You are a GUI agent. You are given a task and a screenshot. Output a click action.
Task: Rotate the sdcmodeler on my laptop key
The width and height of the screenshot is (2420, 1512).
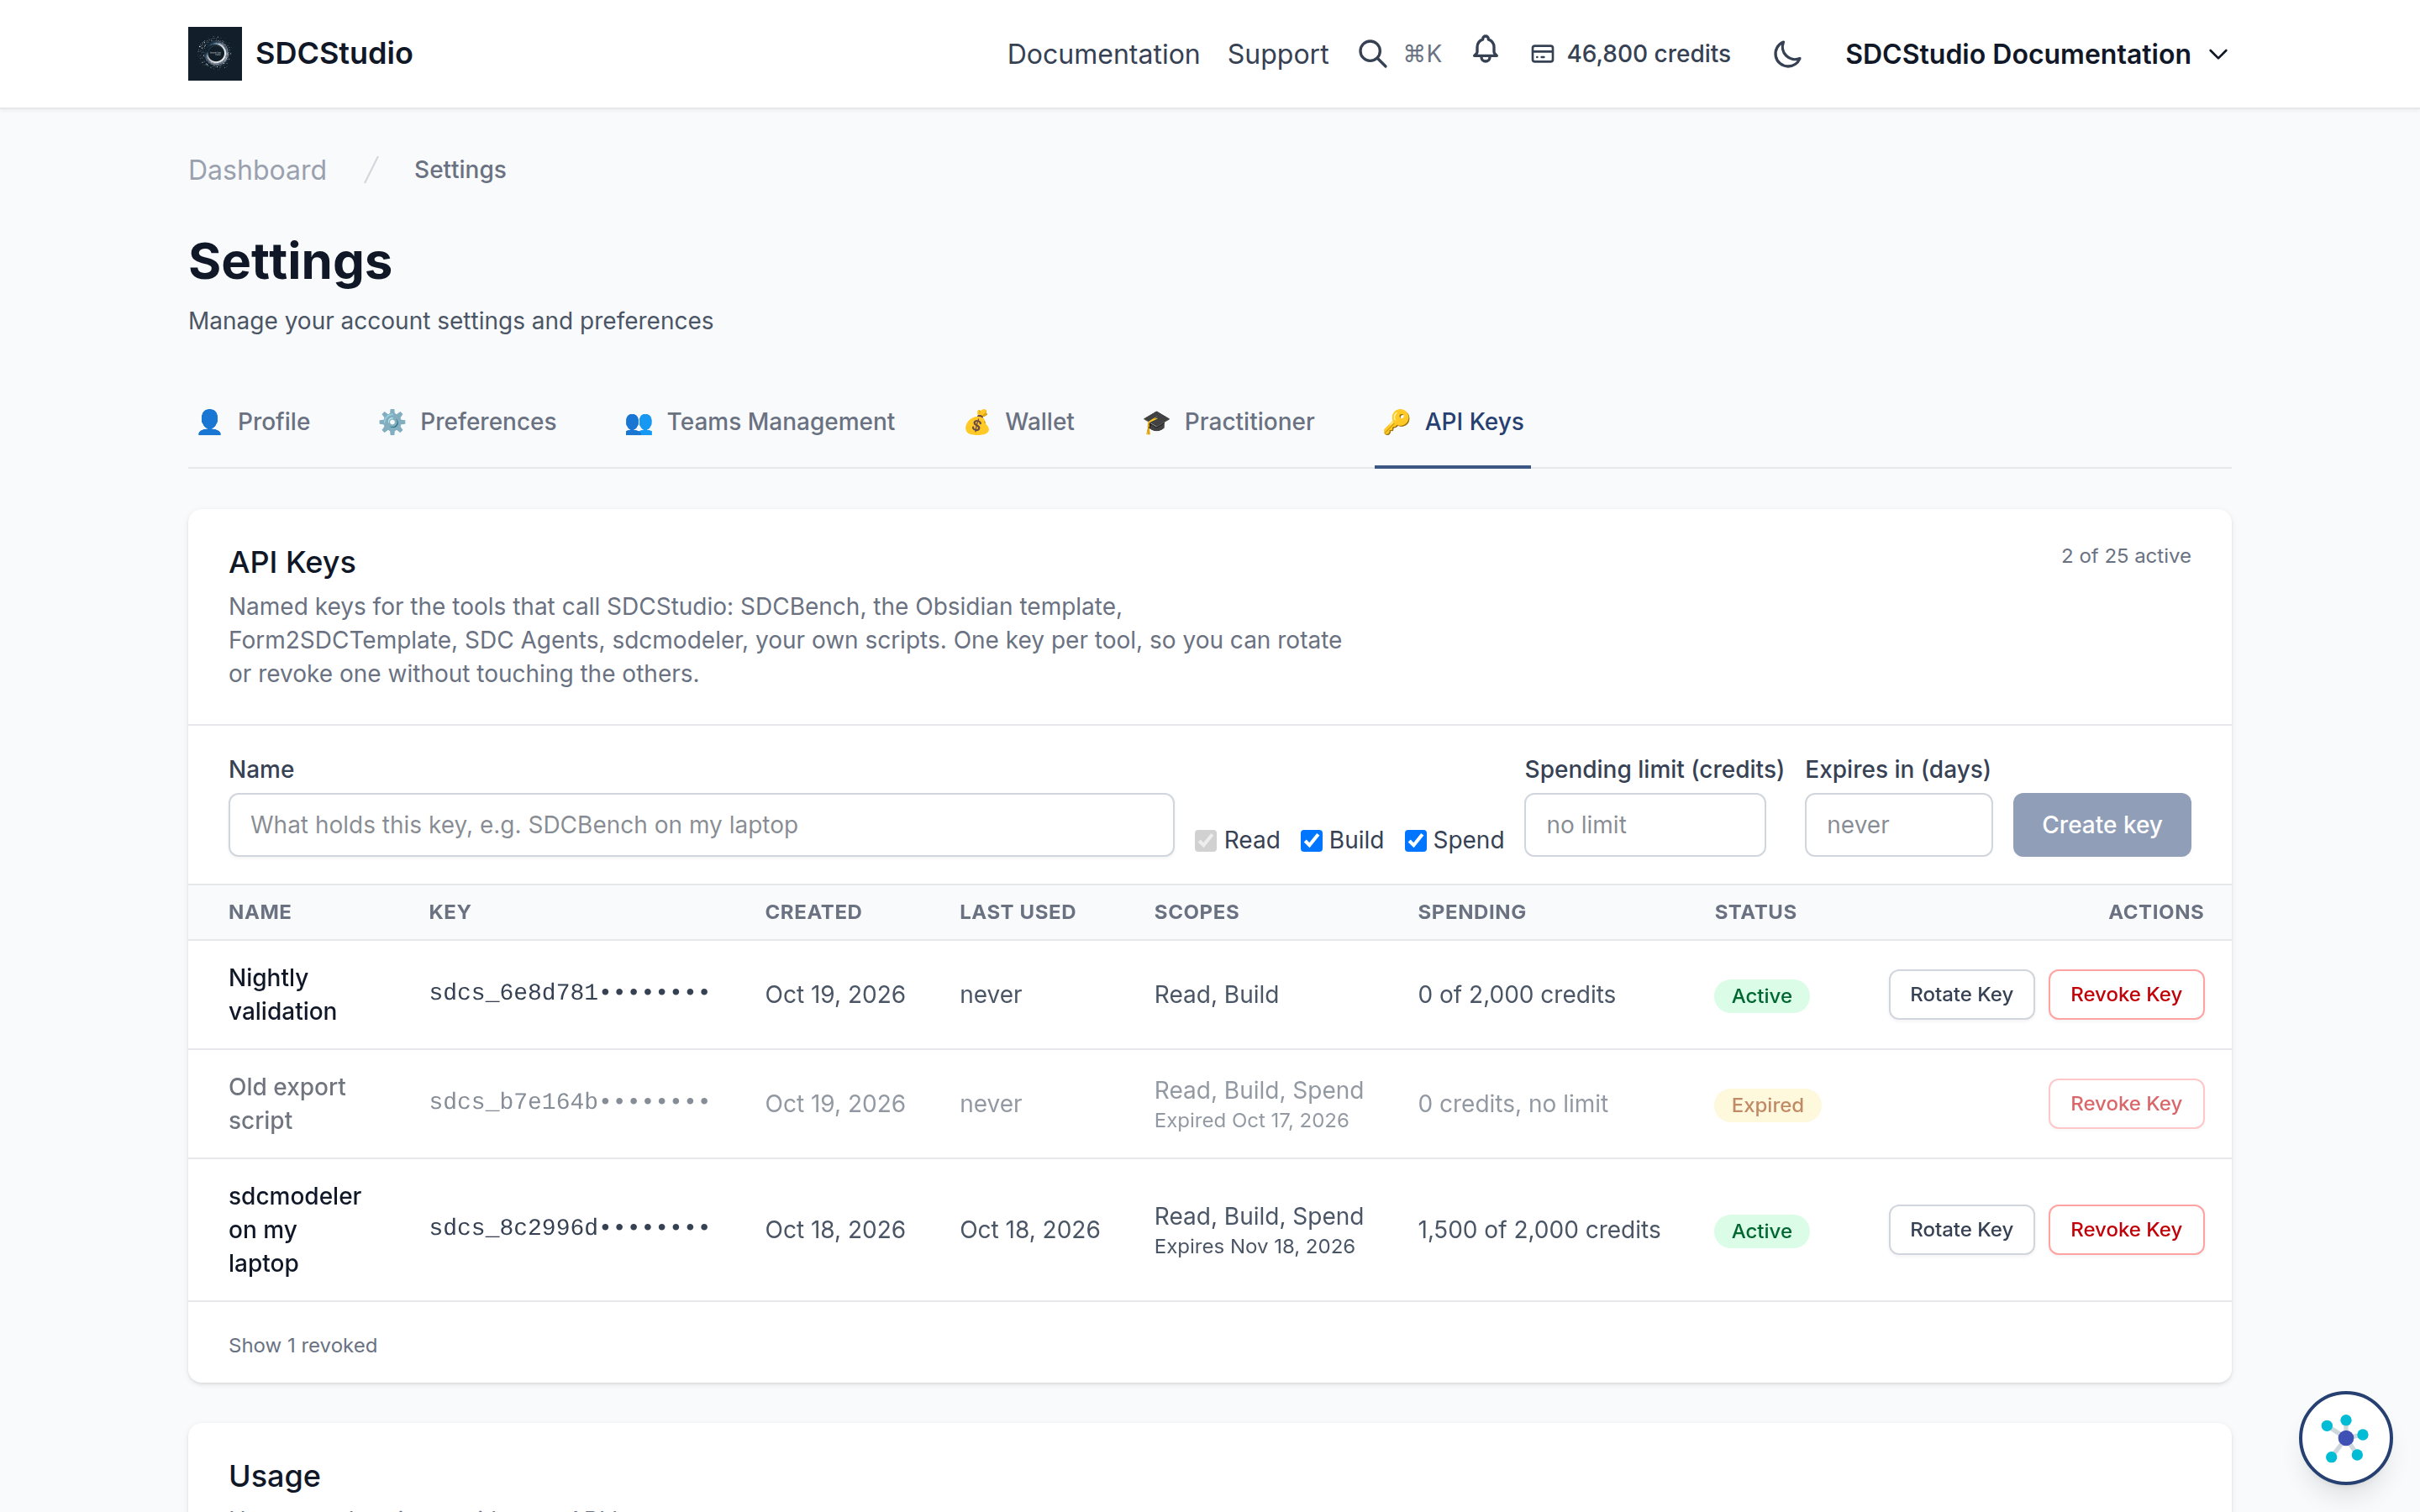1960,1230
